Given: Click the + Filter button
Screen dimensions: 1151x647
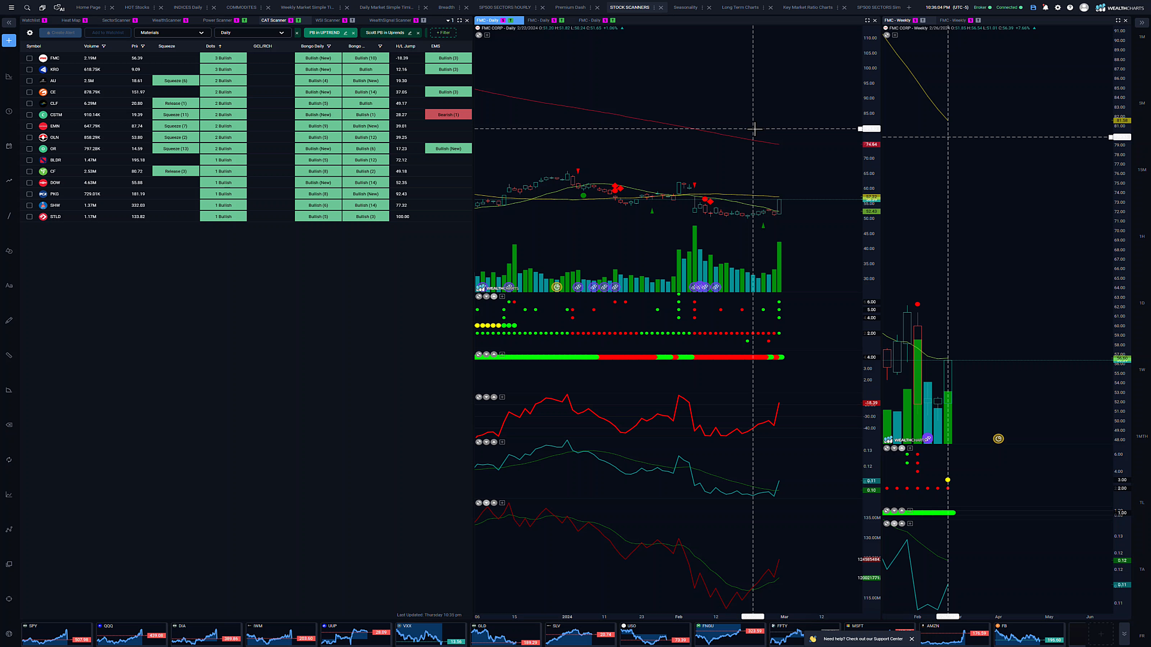Looking at the screenshot, I should 444,33.
